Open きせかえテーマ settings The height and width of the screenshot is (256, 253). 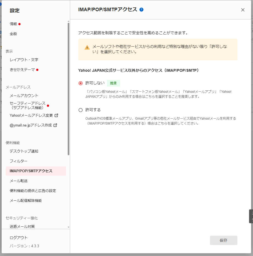pyautogui.click(x=22, y=70)
